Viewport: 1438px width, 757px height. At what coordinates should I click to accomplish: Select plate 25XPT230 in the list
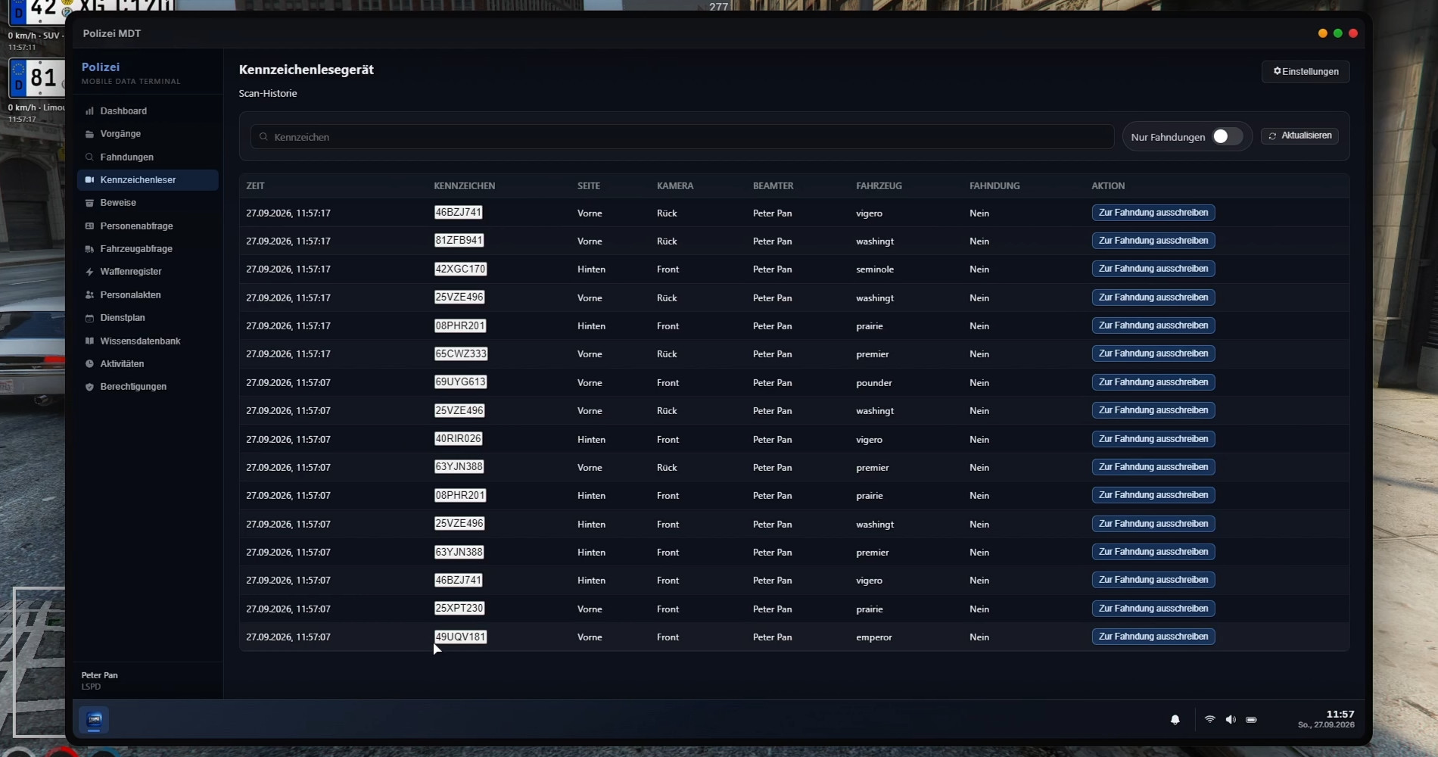tap(459, 609)
